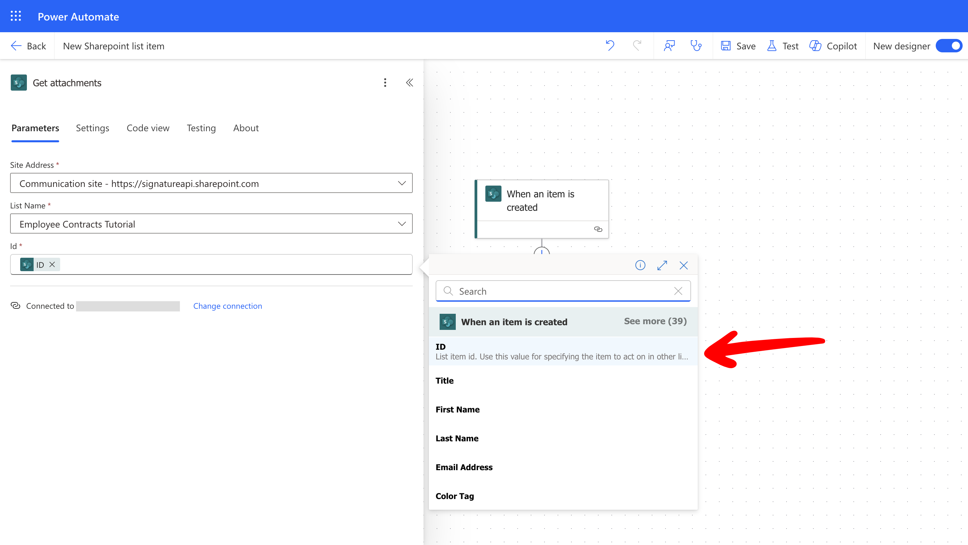968x545 pixels.
Task: Save the flow
Action: pyautogui.click(x=738, y=46)
